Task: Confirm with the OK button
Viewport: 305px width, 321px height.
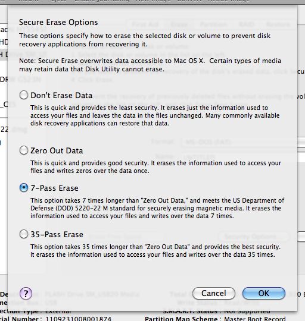Action: [x=264, y=293]
